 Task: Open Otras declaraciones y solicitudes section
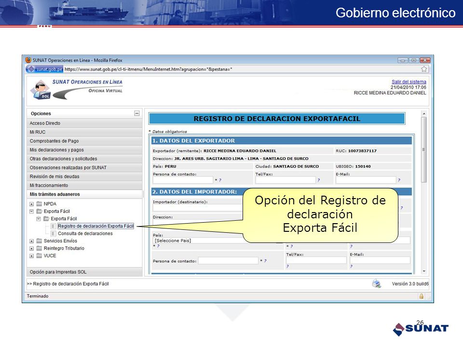tap(84, 159)
